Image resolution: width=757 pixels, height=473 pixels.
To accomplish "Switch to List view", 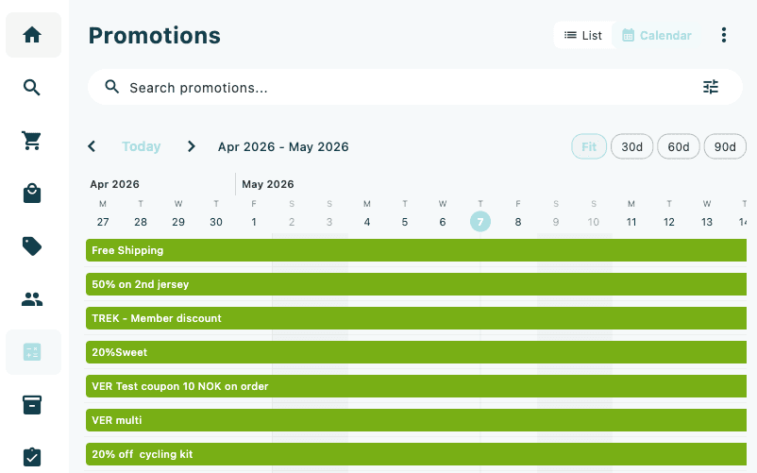I will tap(583, 35).
